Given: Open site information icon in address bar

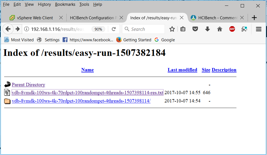Looking at the screenshot, I should 26,29.
